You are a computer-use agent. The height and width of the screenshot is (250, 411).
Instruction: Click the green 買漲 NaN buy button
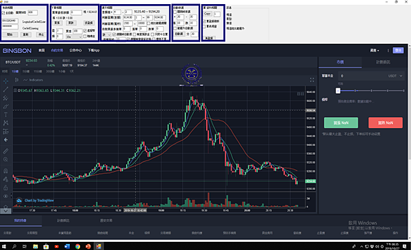(341, 123)
